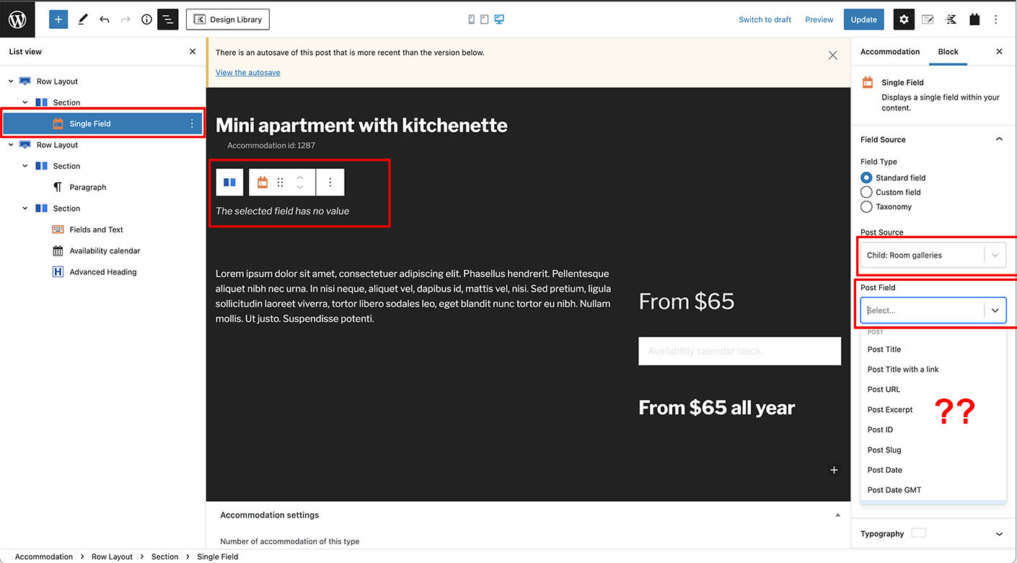Select the Standard field radio button
This screenshot has width=1017, height=563.
[x=866, y=178]
